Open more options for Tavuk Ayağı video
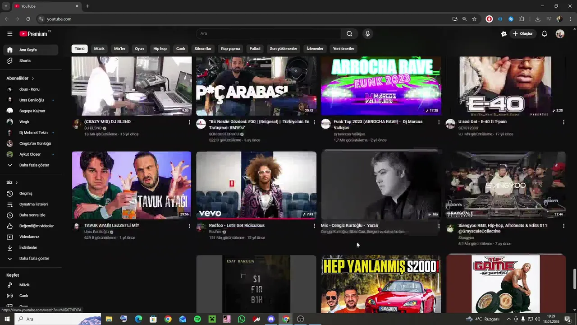This screenshot has width=577, height=325. coord(189,226)
